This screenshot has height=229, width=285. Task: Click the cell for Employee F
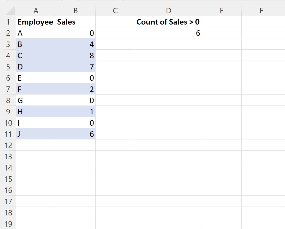pyautogui.click(x=36, y=89)
